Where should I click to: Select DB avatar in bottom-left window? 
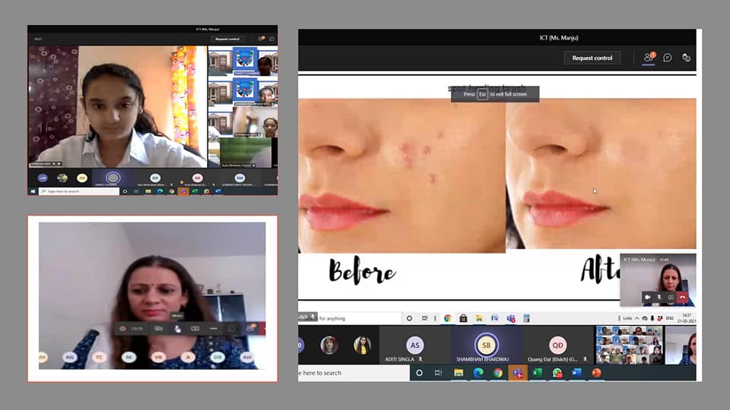pyautogui.click(x=217, y=357)
